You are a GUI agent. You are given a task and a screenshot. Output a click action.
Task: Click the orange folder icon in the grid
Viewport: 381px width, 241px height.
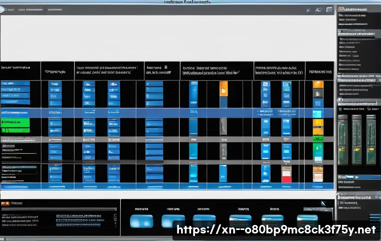click(224, 89)
